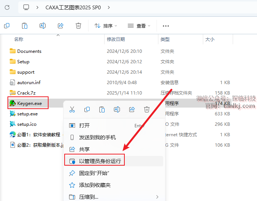Screen dimensions: 257x201
Task: Click the Cut scissors icon in context menu
Action: pos(72,109)
